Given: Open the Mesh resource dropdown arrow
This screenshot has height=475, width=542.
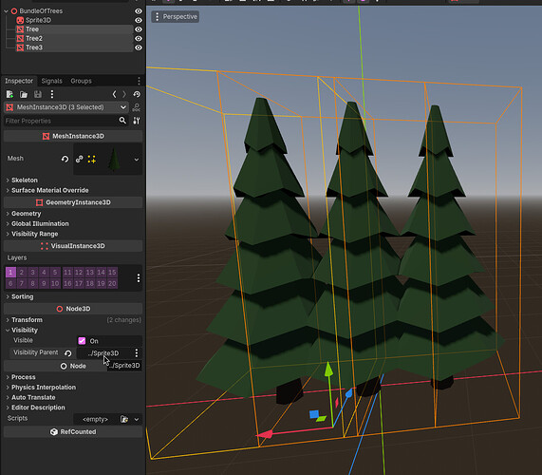Looking at the screenshot, I should [x=137, y=160].
